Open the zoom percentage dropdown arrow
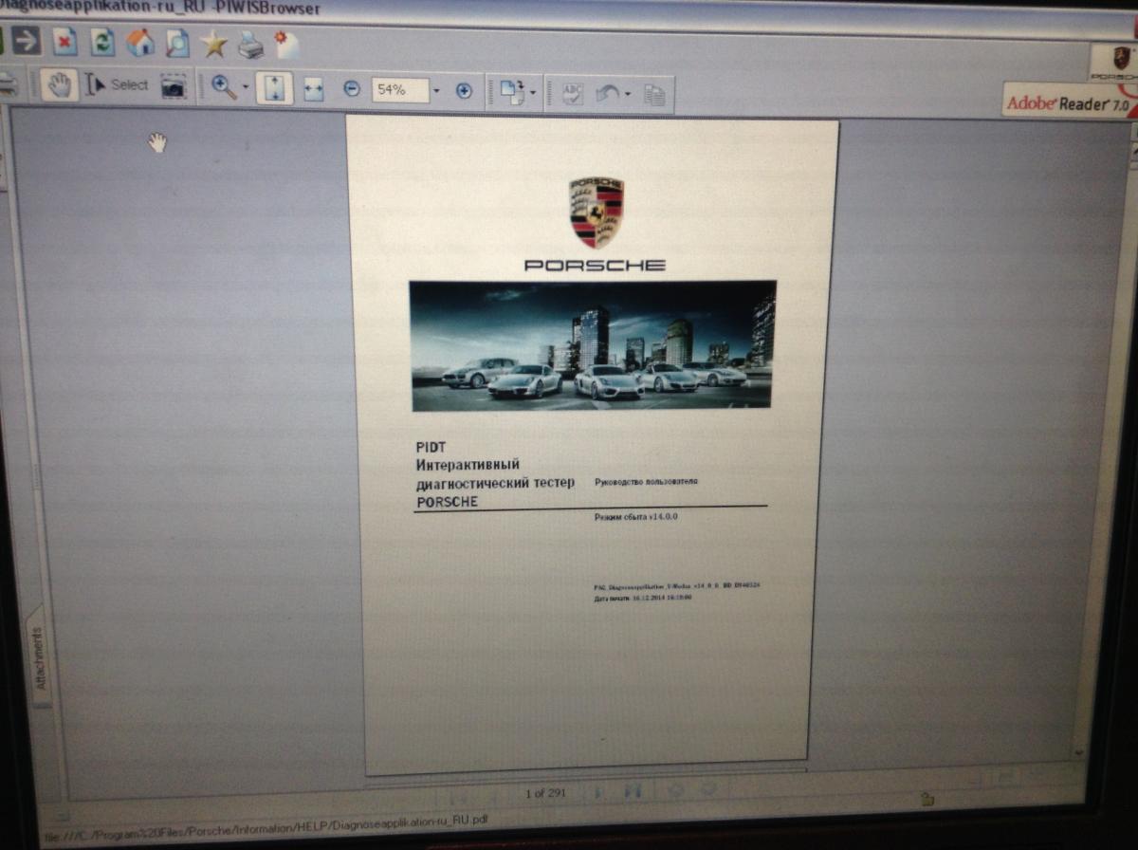This screenshot has height=850, width=1138. tap(436, 91)
